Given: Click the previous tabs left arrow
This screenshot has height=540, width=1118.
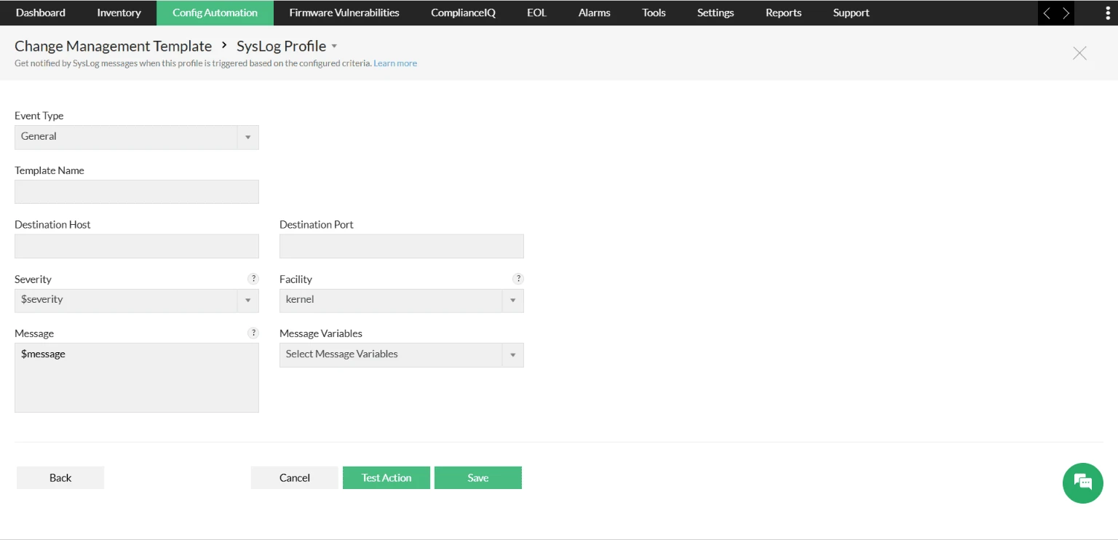Looking at the screenshot, I should click(1047, 13).
